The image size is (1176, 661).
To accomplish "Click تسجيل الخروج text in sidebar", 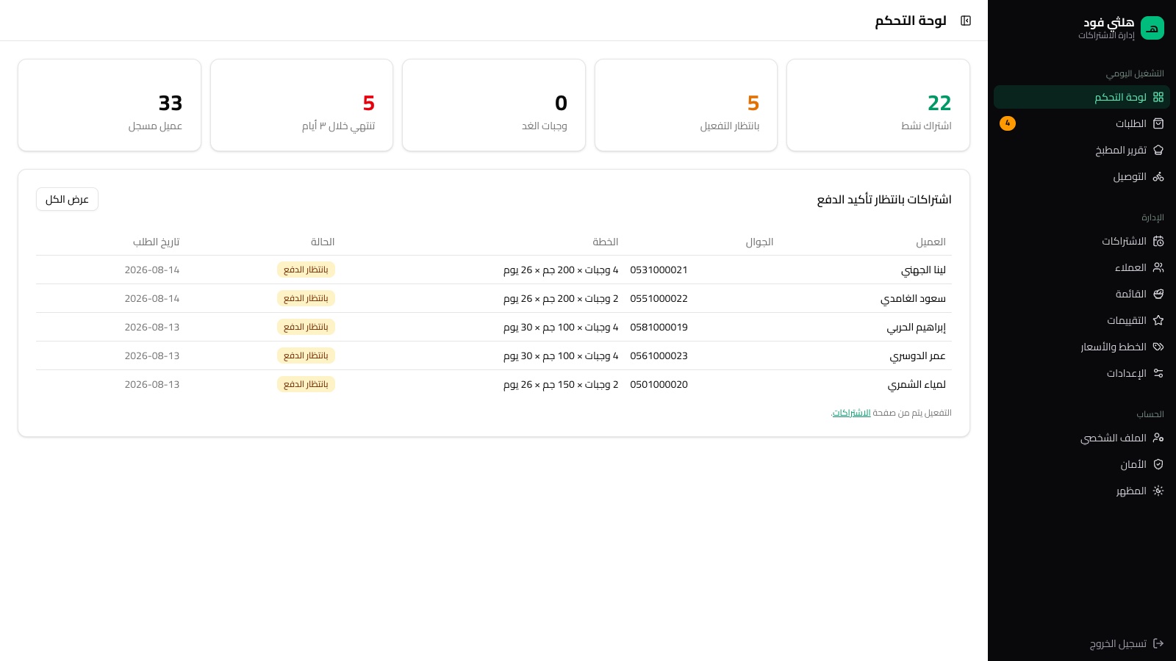I will (x=1118, y=643).
